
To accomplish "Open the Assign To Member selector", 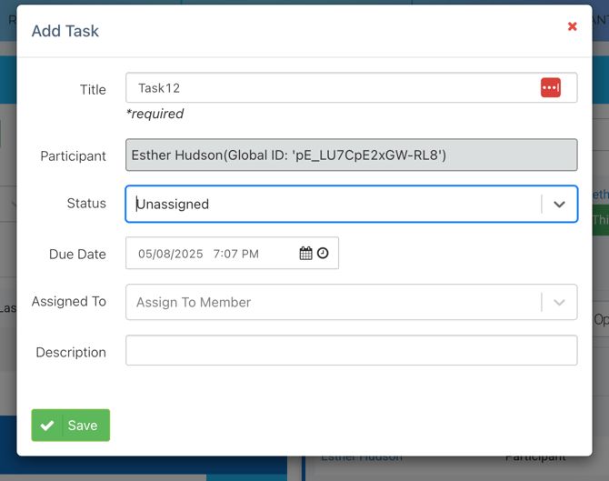I will (x=332, y=303).
